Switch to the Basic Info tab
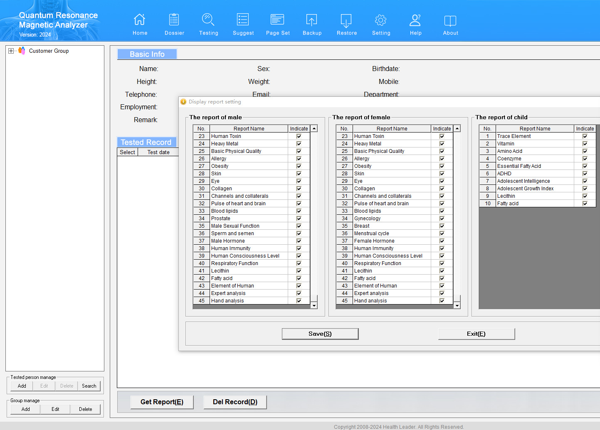The width and height of the screenshot is (600, 430). tap(147, 54)
